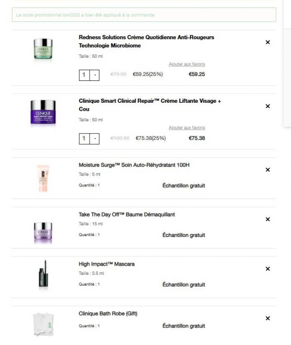Remove Smart Clinical Repair cream item
The image size is (291, 345).
click(x=268, y=106)
